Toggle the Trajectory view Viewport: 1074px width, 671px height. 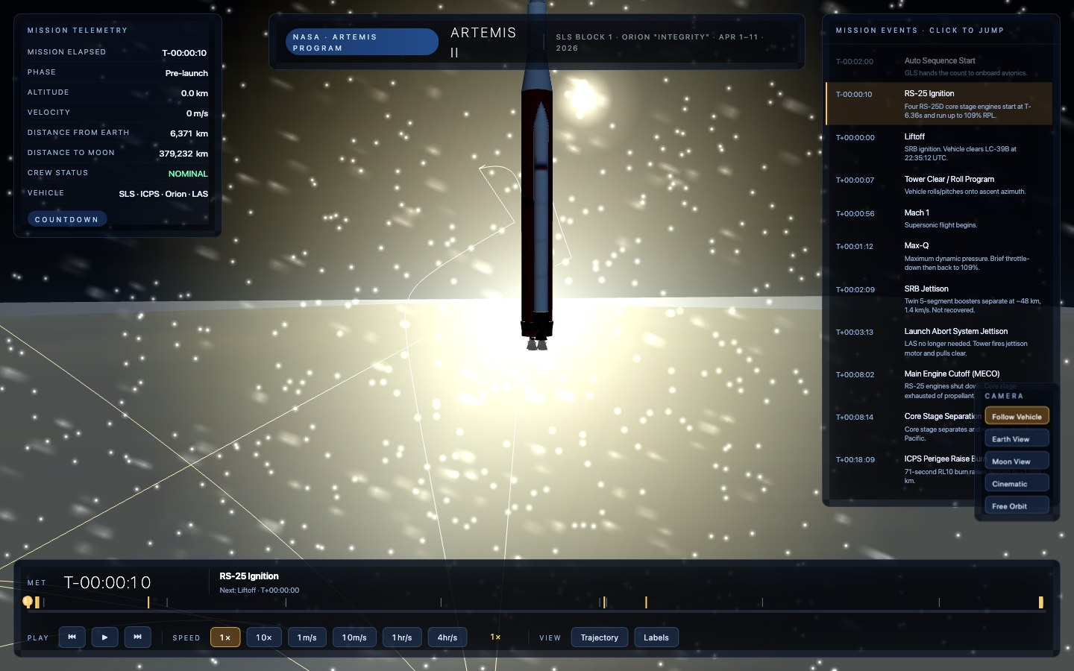600,637
